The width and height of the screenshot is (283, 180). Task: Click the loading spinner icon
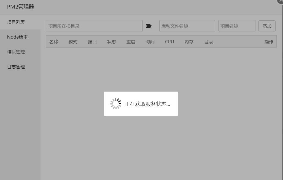pos(115,103)
